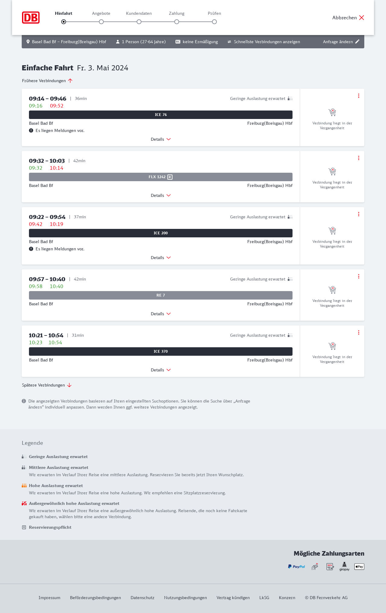Open three-dot menu for ICE 76 connection

point(359,96)
